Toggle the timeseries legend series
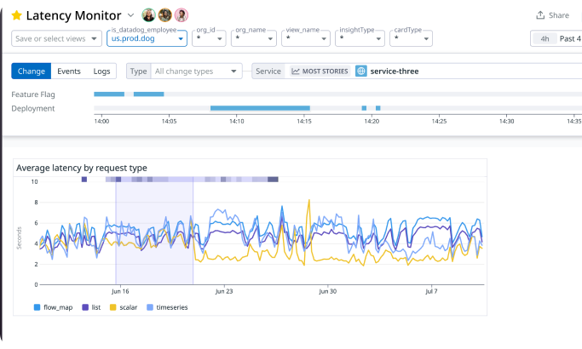582x349 pixels. pos(167,307)
